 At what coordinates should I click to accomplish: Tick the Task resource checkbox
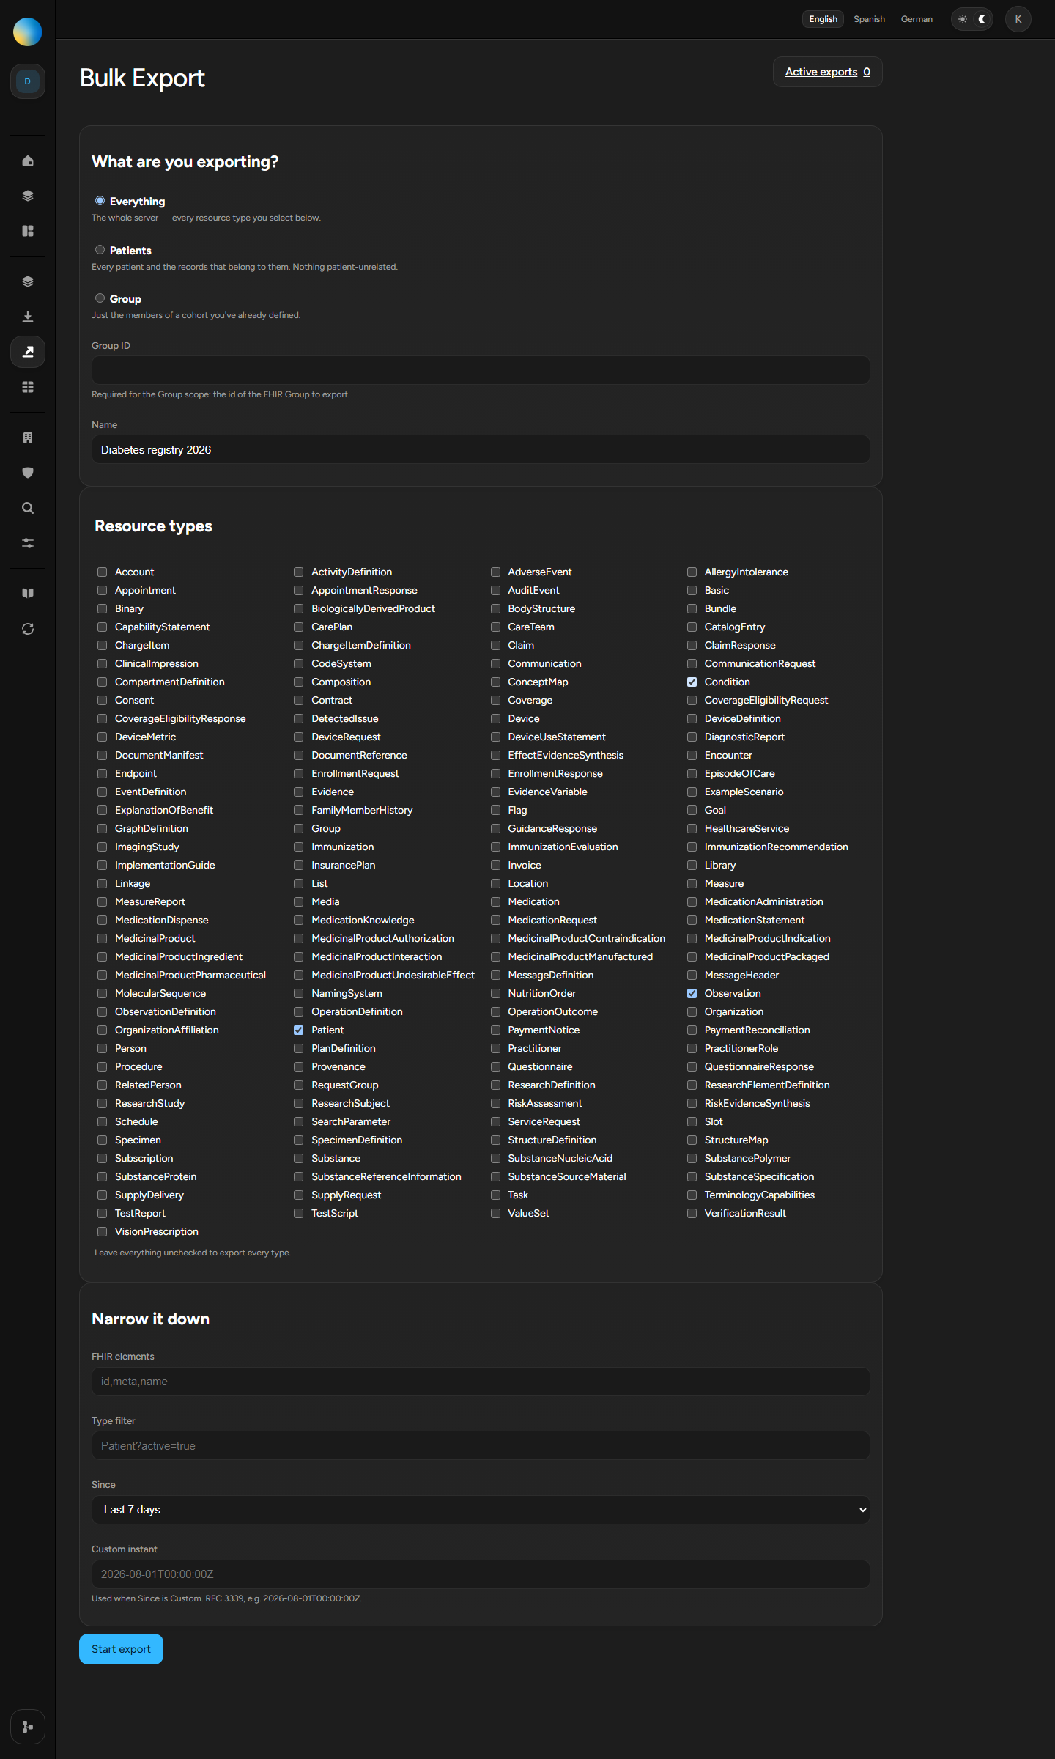(x=495, y=1195)
